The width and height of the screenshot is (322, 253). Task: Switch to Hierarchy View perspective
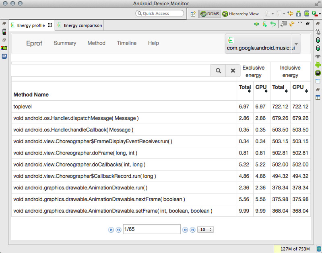point(241,14)
